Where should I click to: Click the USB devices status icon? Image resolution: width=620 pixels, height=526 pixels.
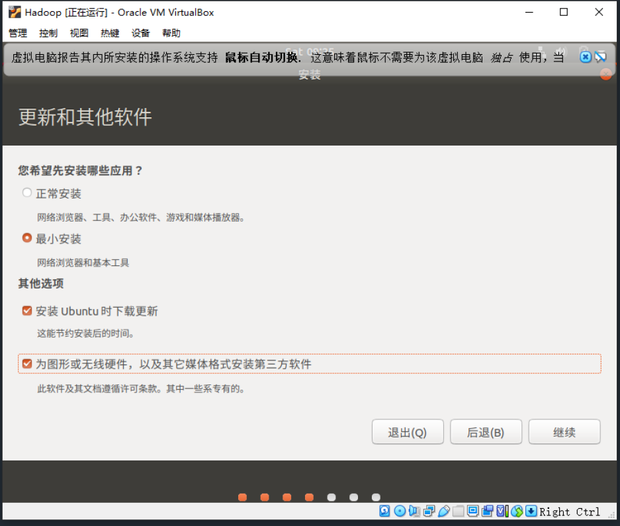tap(443, 511)
